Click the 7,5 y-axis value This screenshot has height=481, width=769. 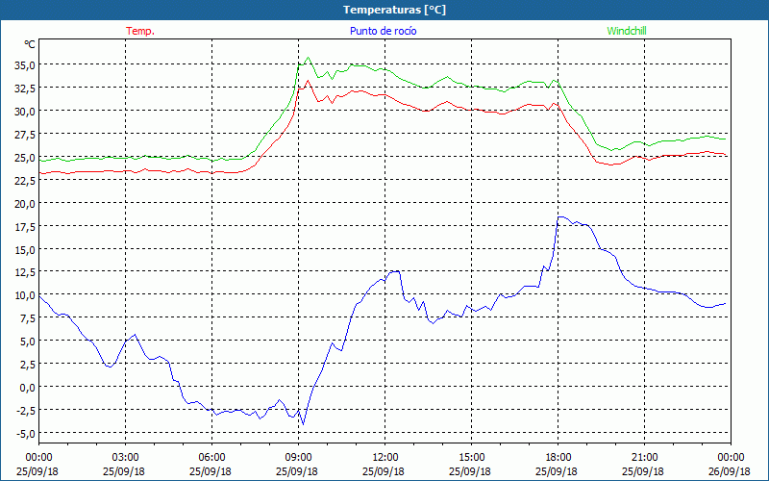(27, 318)
